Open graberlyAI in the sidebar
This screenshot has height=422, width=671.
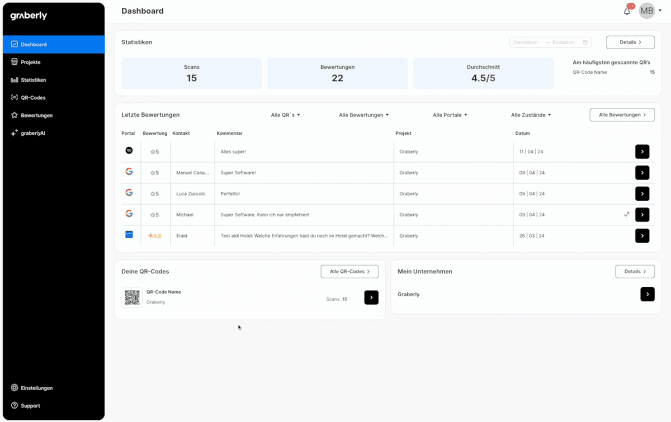click(33, 133)
